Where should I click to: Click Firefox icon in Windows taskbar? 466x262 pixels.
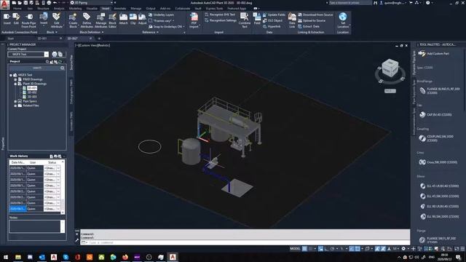click(x=125, y=257)
